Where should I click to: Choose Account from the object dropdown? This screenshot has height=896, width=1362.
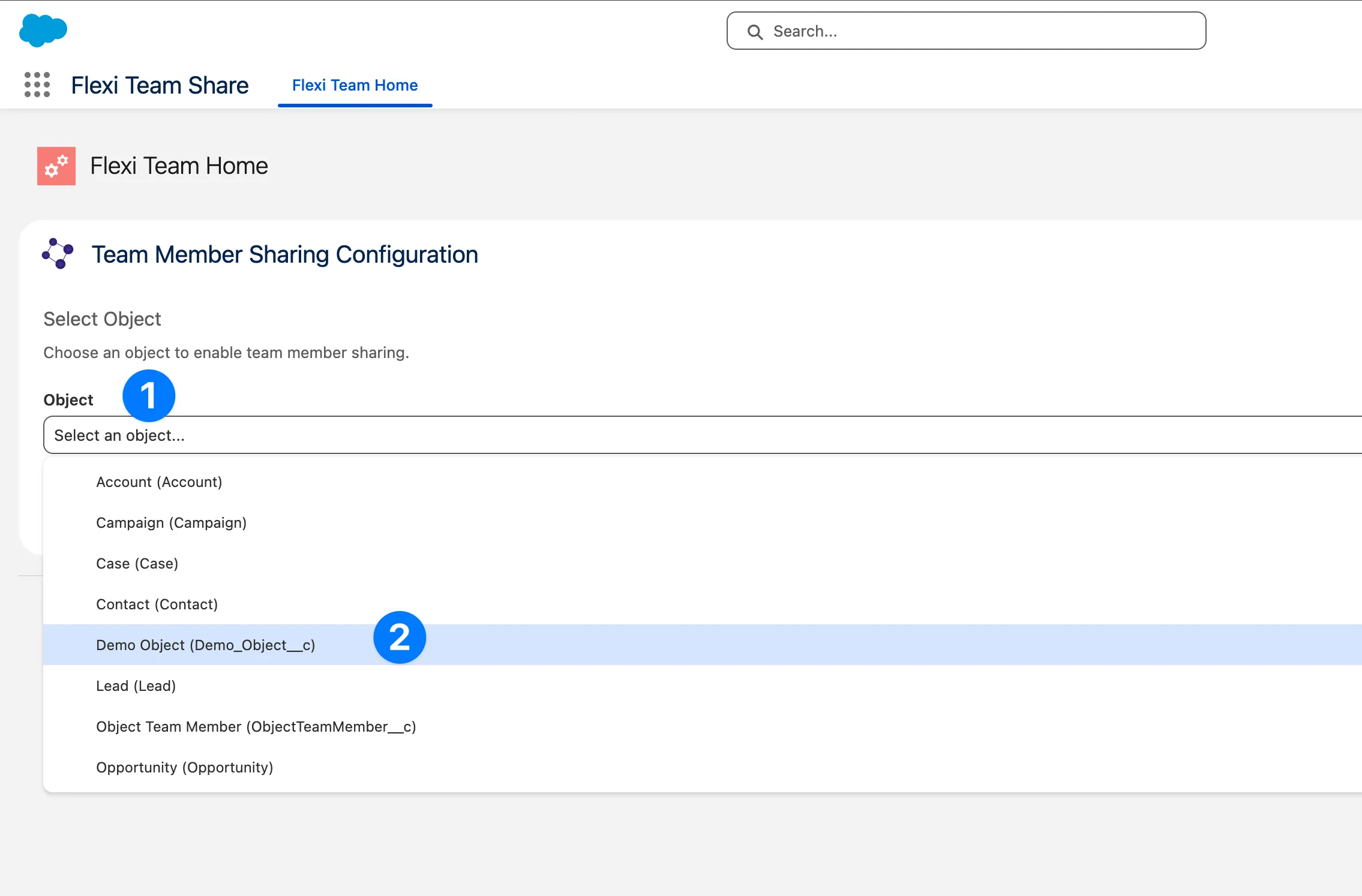160,482
